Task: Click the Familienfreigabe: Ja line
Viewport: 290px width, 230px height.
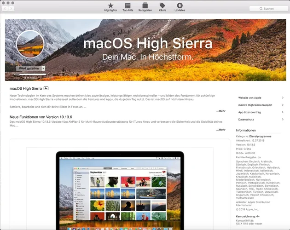Action: coord(248,157)
